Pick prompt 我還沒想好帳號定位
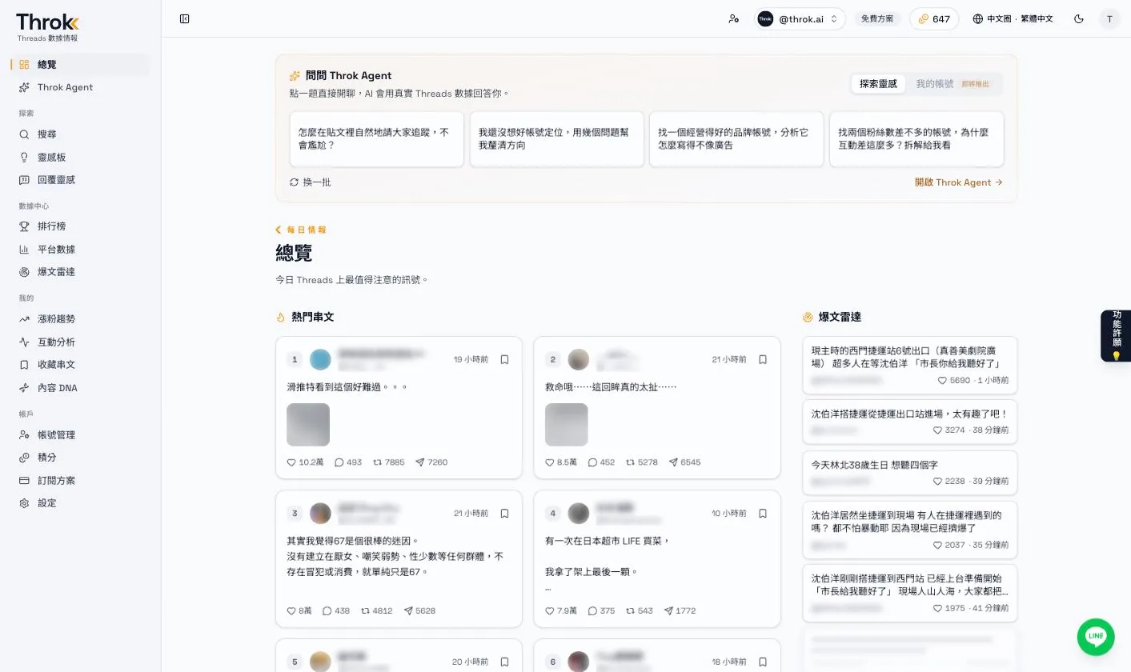Screen dimensions: 1131x672 (x=557, y=139)
